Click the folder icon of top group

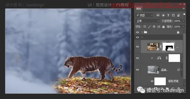146,32
